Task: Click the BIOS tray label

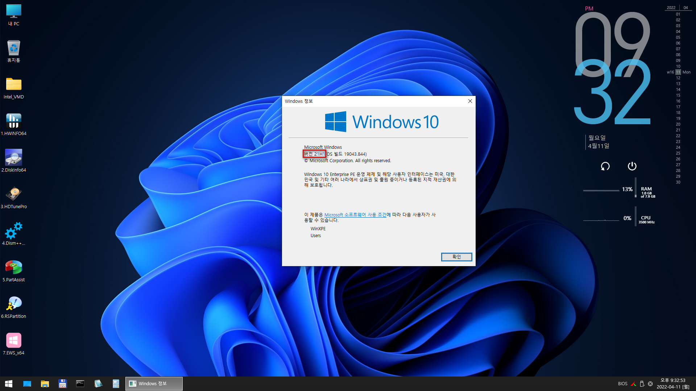Action: pyautogui.click(x=622, y=384)
